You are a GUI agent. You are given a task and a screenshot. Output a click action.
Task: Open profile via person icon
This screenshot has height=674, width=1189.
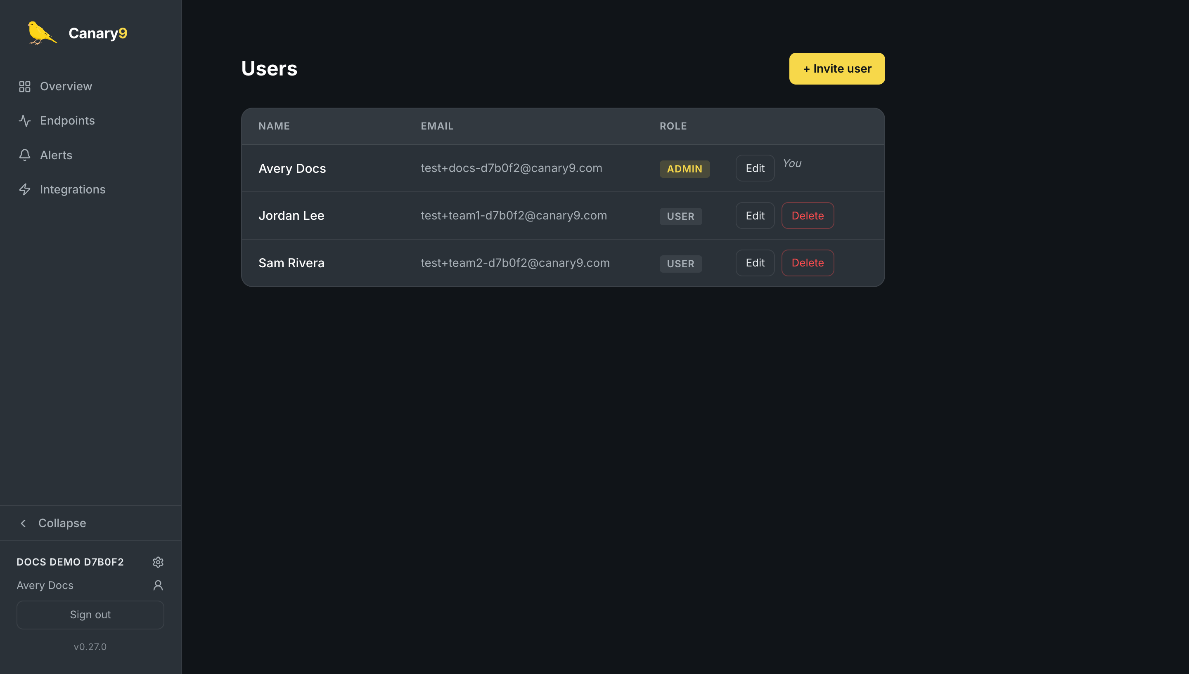(x=158, y=585)
